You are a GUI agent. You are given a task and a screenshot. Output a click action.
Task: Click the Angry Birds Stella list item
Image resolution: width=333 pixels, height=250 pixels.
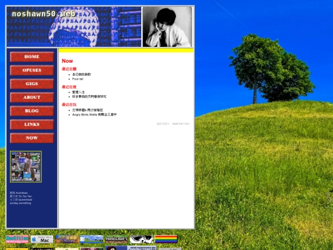pyautogui.click(x=94, y=115)
